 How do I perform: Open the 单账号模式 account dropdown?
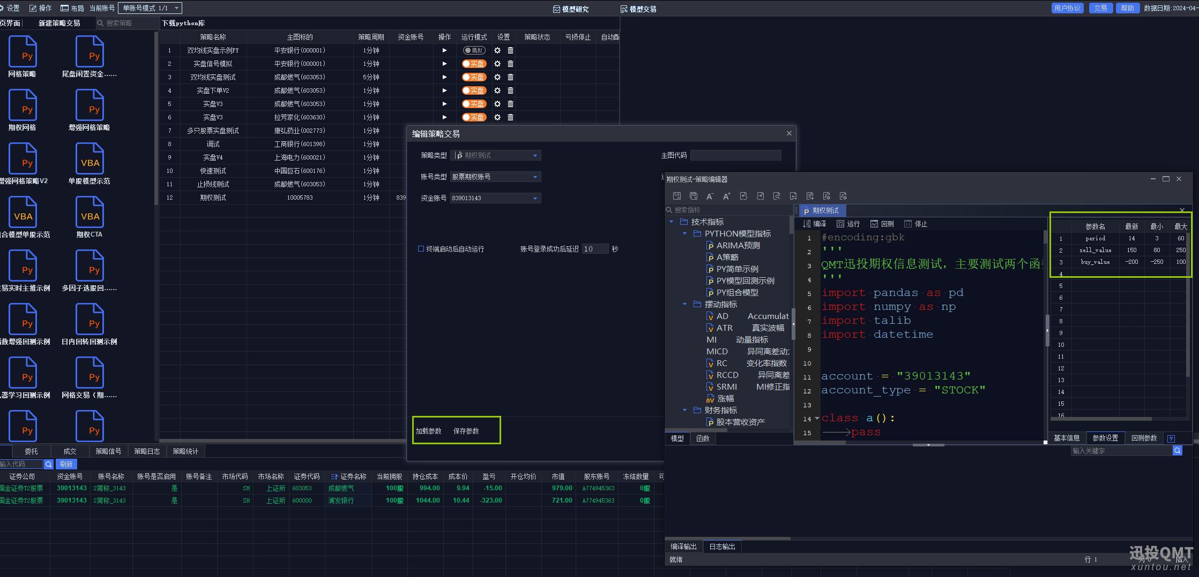150,8
